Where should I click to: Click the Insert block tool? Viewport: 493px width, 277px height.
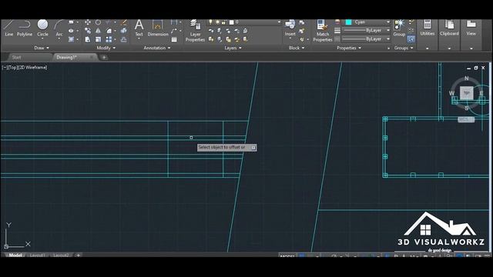(x=290, y=28)
